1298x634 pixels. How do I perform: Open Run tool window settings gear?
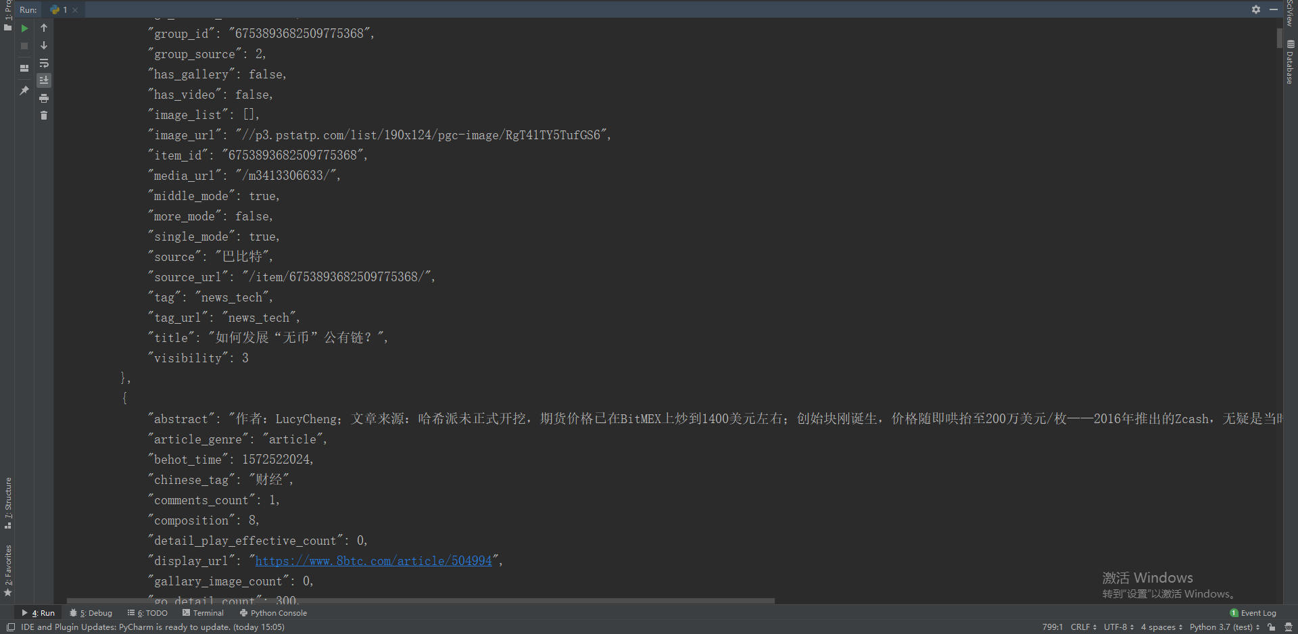point(1256,9)
